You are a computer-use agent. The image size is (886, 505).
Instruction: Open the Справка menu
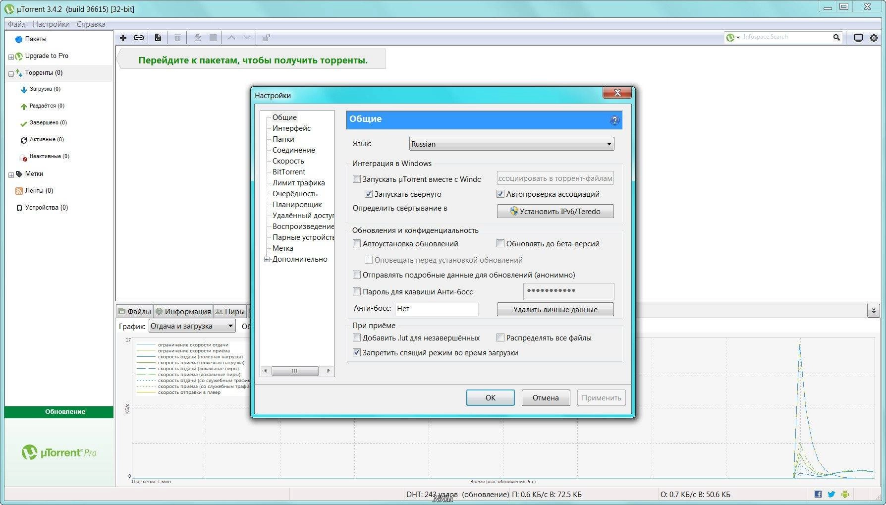91,24
